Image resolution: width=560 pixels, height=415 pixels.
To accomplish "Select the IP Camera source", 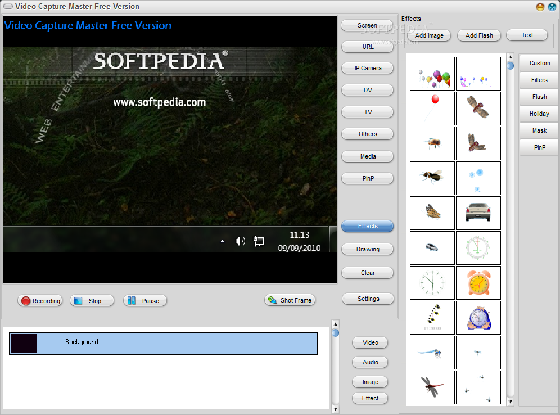I will (x=367, y=68).
